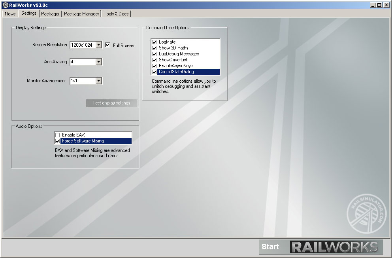Click the RailWorks title bar app icon
The image size is (392, 258).
[5, 5]
